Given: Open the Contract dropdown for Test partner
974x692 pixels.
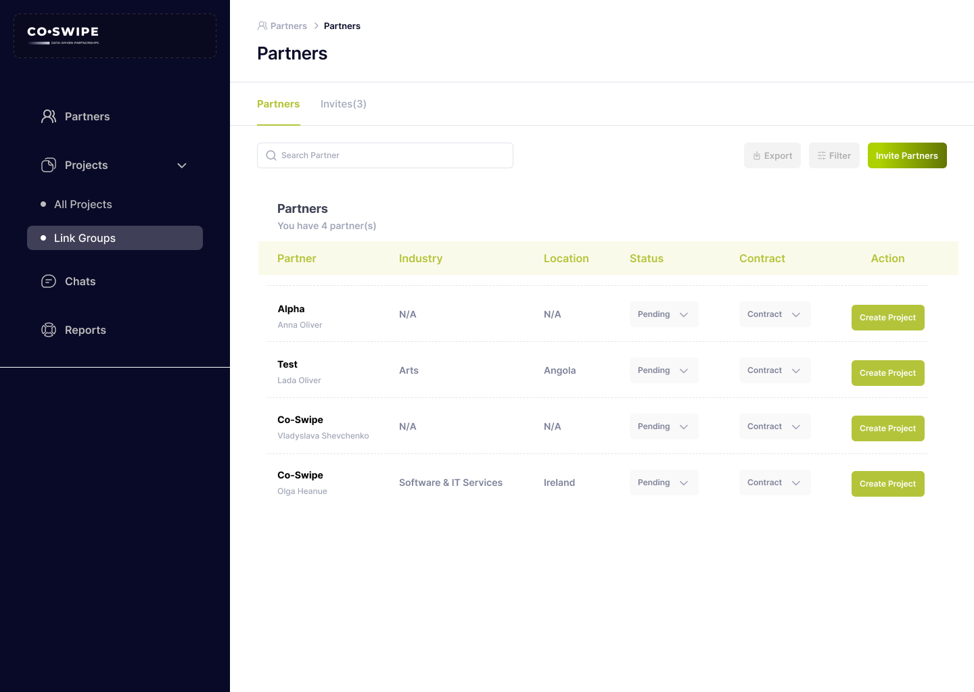Looking at the screenshot, I should (774, 370).
